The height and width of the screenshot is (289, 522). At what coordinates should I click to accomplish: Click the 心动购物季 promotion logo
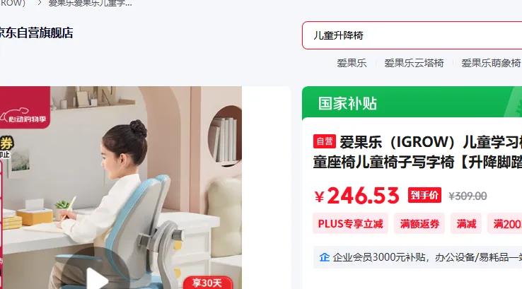click(x=23, y=115)
